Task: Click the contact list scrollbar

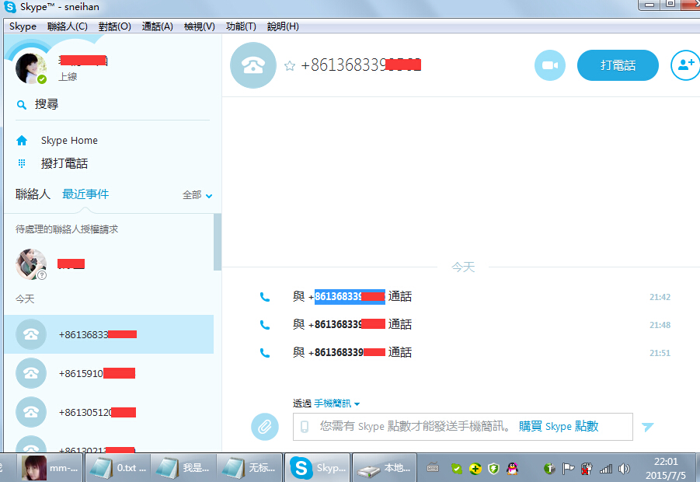Action: (217, 241)
